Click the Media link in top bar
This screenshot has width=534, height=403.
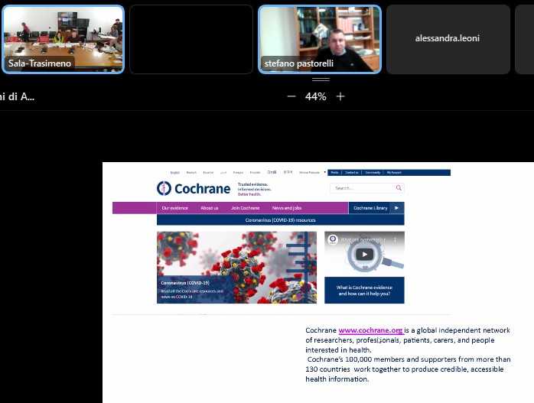pyautogui.click(x=335, y=173)
